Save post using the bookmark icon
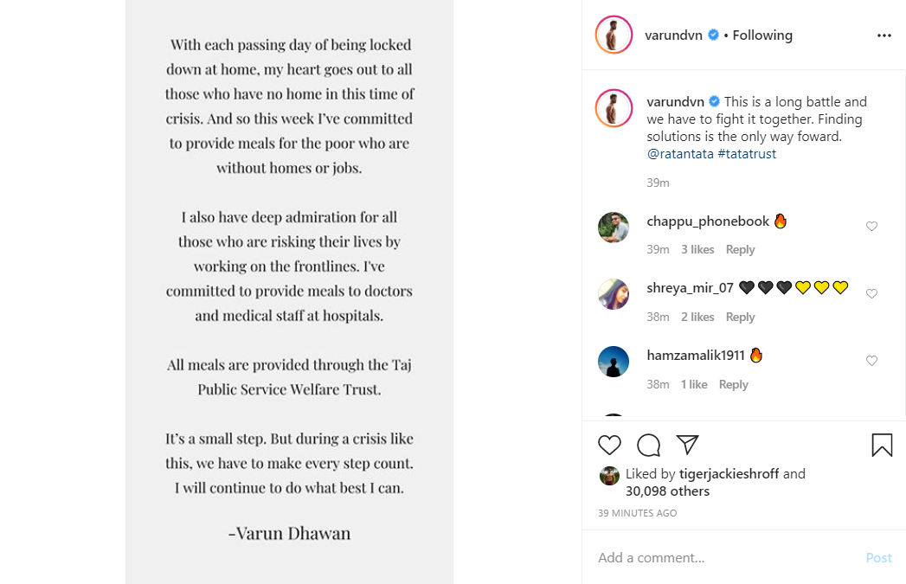 click(882, 445)
